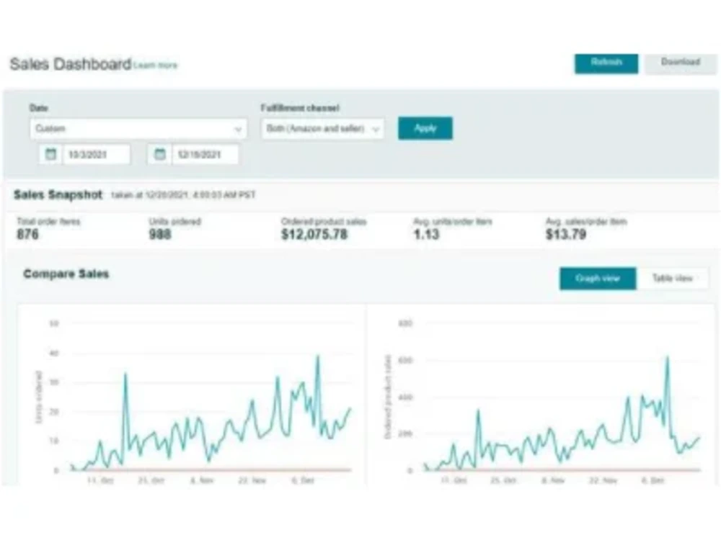Click the Ordered product sales metric label
This screenshot has width=721, height=540.
[324, 221]
